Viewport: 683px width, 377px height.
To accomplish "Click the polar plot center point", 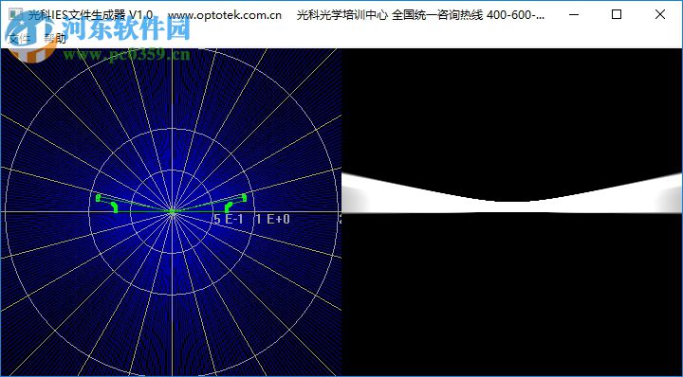I will pos(172,212).
